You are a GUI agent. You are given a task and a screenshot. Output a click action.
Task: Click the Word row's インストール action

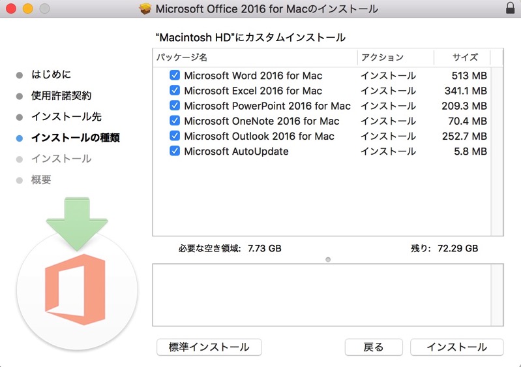pyautogui.click(x=388, y=76)
